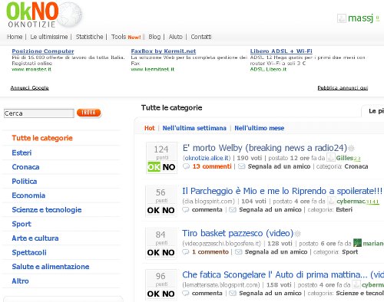Select Esteri category in sidebar
Viewport: 384px width, 302px height.
tap(22, 153)
